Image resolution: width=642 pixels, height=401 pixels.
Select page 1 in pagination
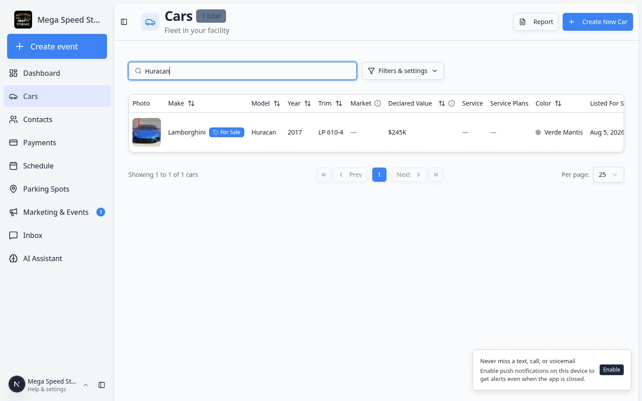point(379,175)
